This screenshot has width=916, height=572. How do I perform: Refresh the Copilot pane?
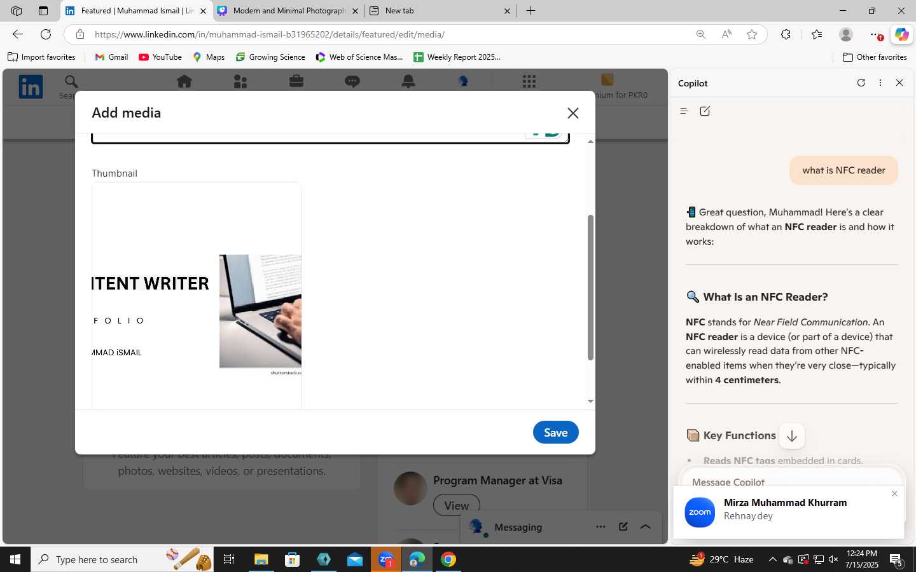coord(861,83)
